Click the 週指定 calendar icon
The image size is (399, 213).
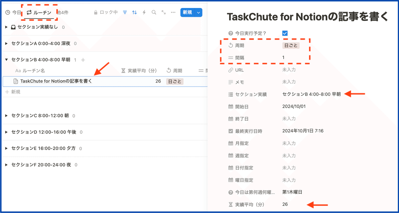coord(231,156)
